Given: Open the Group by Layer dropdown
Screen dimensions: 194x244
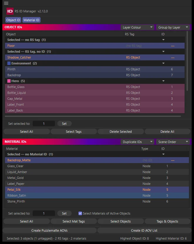Looking at the screenshot, I should 173,27.
